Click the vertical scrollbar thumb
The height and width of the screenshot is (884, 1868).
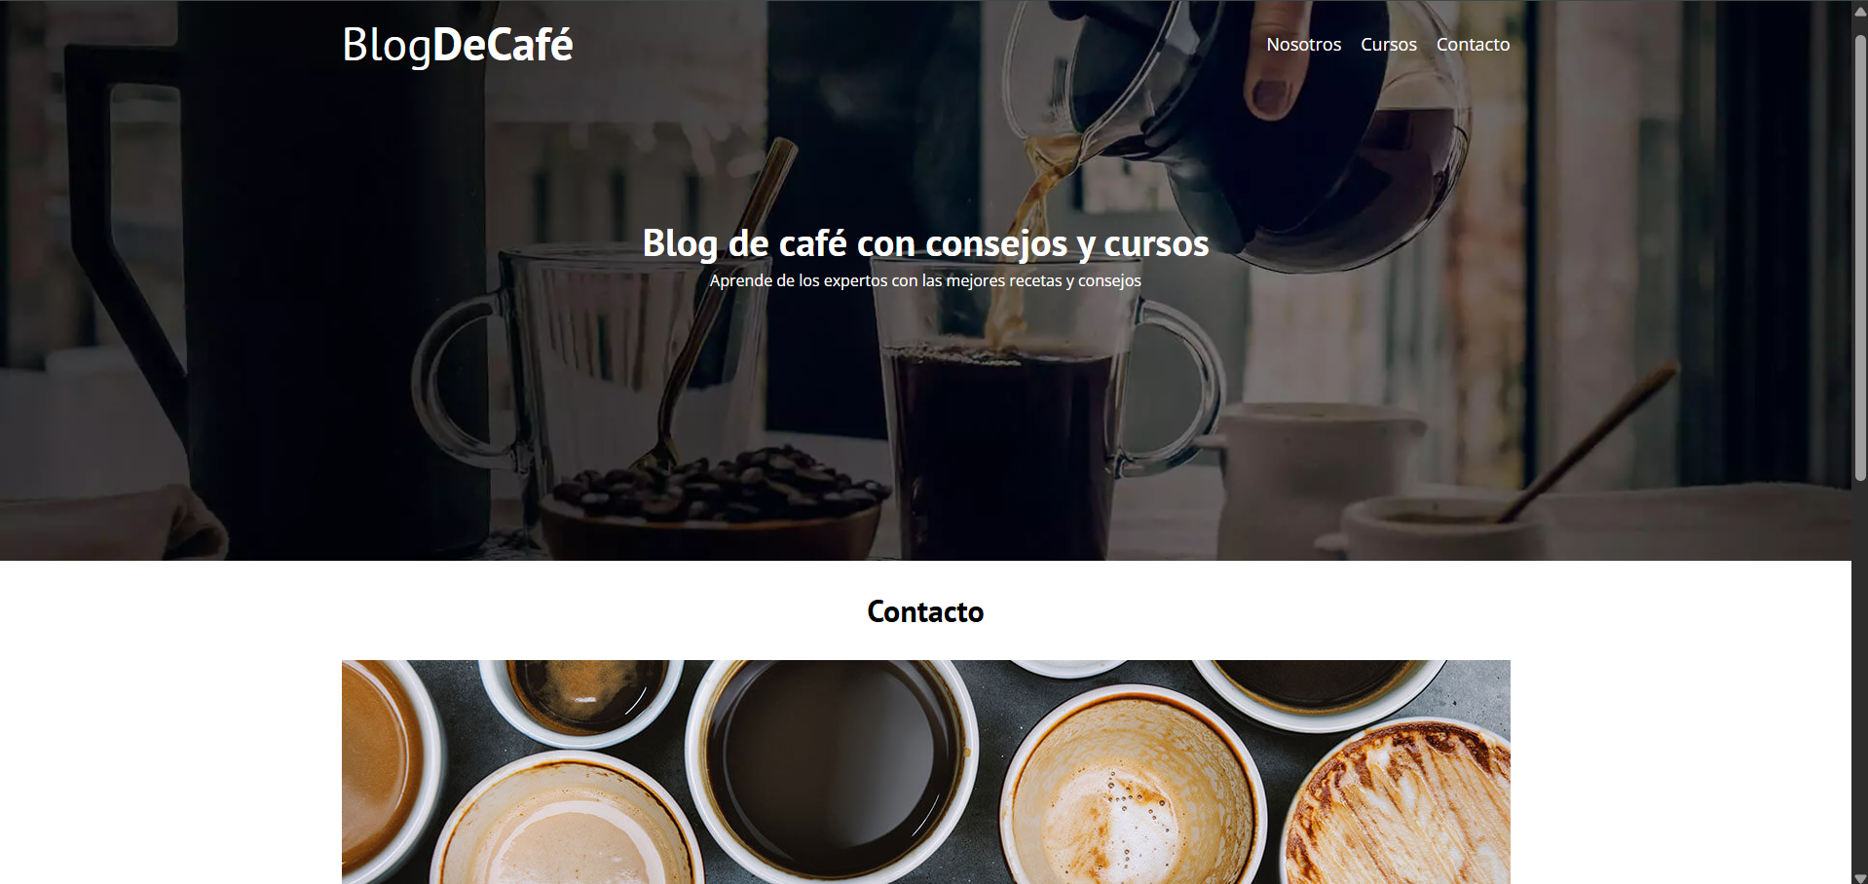coord(1859,258)
